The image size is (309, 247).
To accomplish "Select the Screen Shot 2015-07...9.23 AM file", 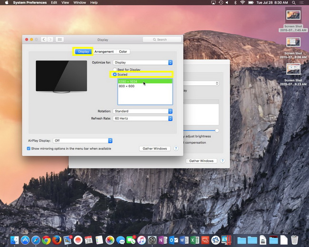I will point(293,75).
